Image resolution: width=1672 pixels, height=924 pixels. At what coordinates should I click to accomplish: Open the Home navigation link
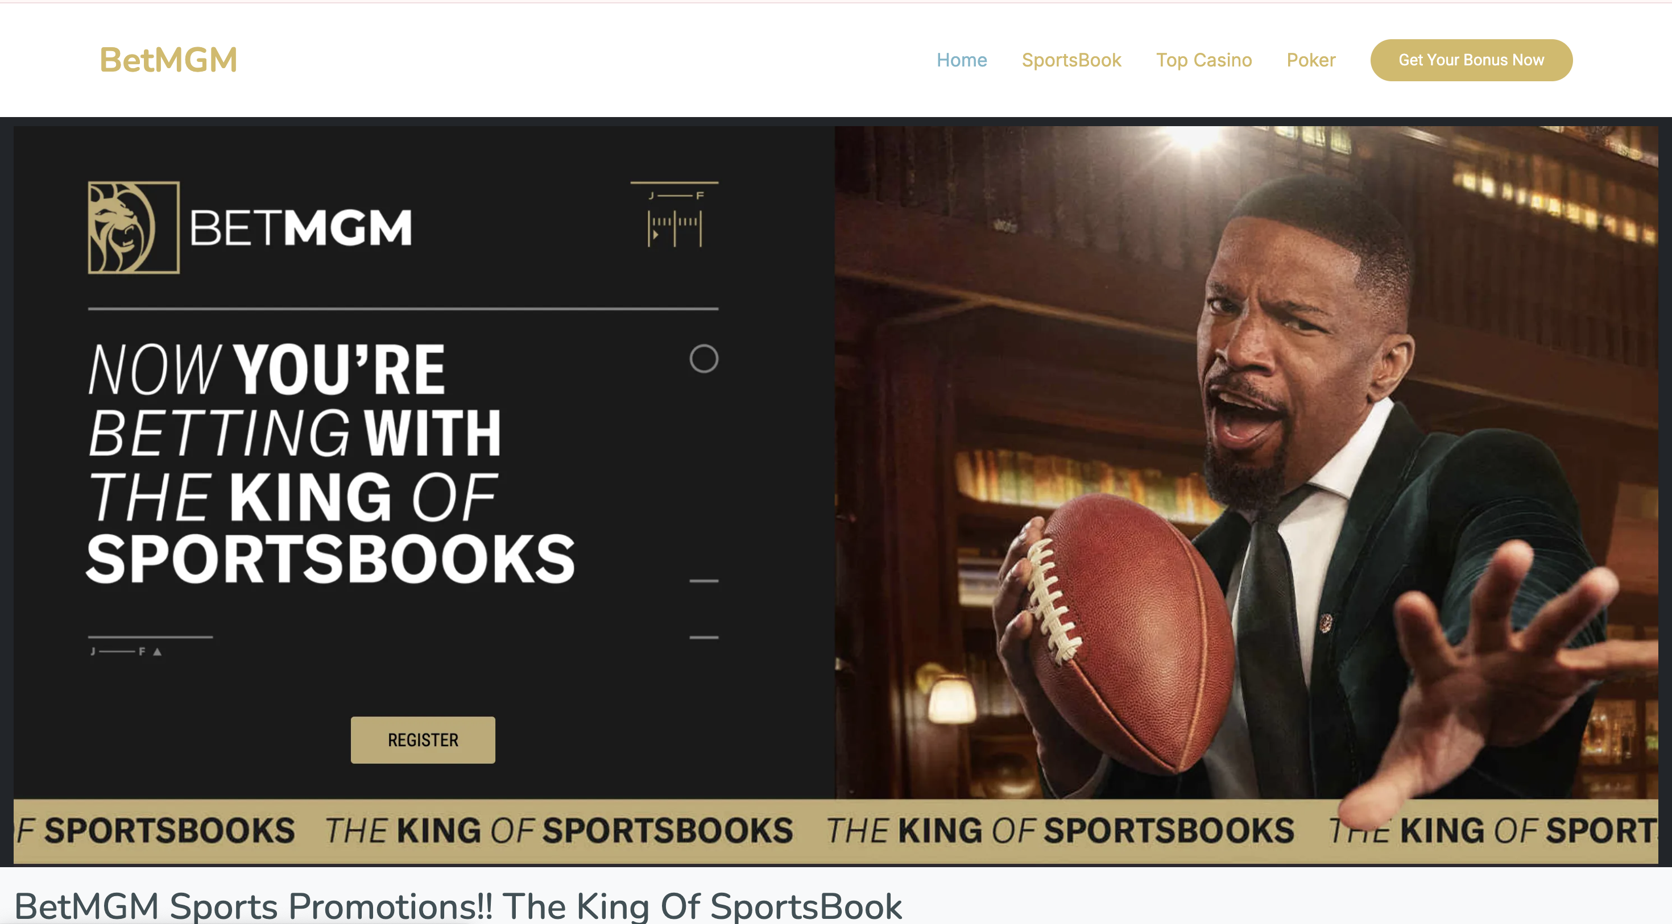(961, 60)
